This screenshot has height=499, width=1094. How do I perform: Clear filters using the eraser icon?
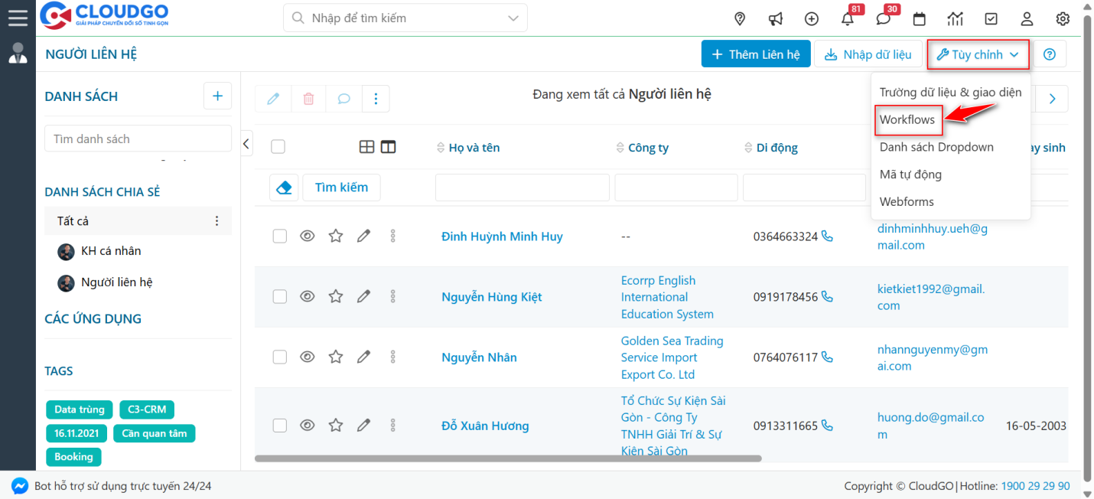(x=284, y=187)
